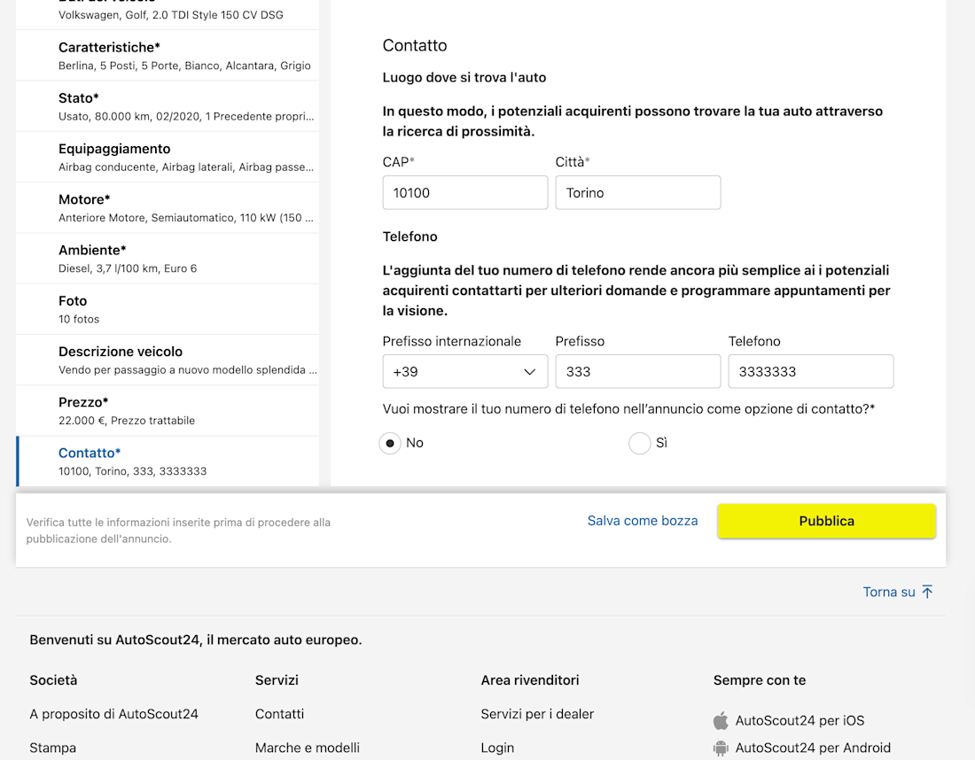
Task: Open the Marche e modelli footer link
Action: [308, 748]
